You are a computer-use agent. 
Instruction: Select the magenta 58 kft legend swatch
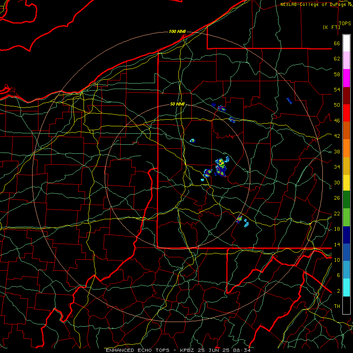[346, 78]
